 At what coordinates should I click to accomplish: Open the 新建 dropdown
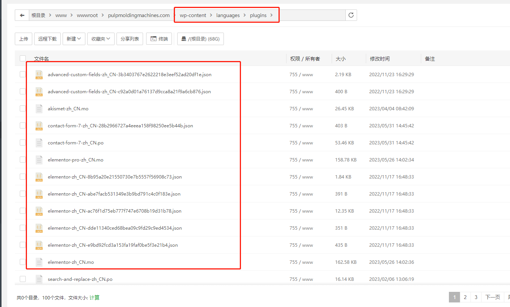pyautogui.click(x=74, y=39)
